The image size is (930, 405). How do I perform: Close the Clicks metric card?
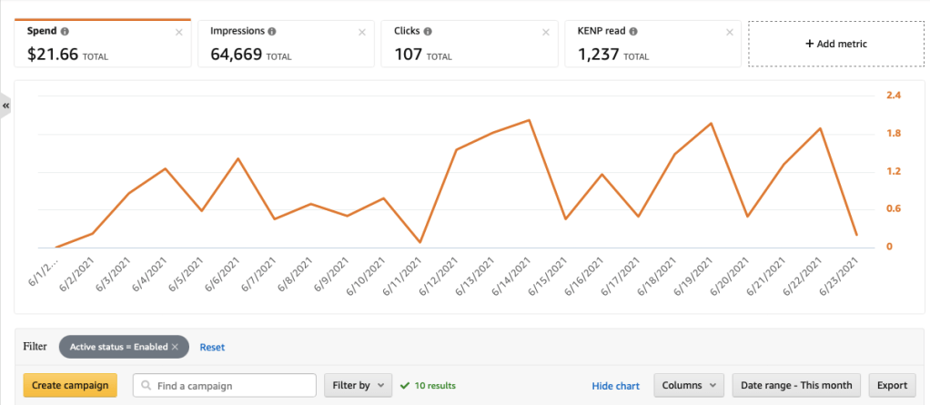point(546,32)
